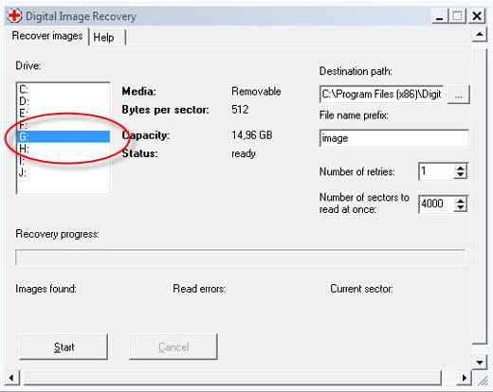This screenshot has height=392, width=493.
Task: Open the Recover images tab
Action: 47,36
